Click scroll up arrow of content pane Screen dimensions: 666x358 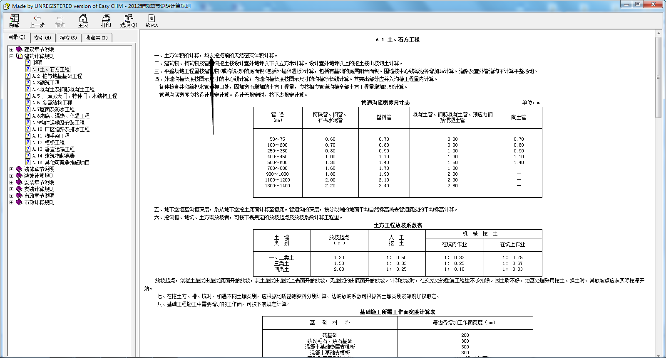(x=658, y=33)
